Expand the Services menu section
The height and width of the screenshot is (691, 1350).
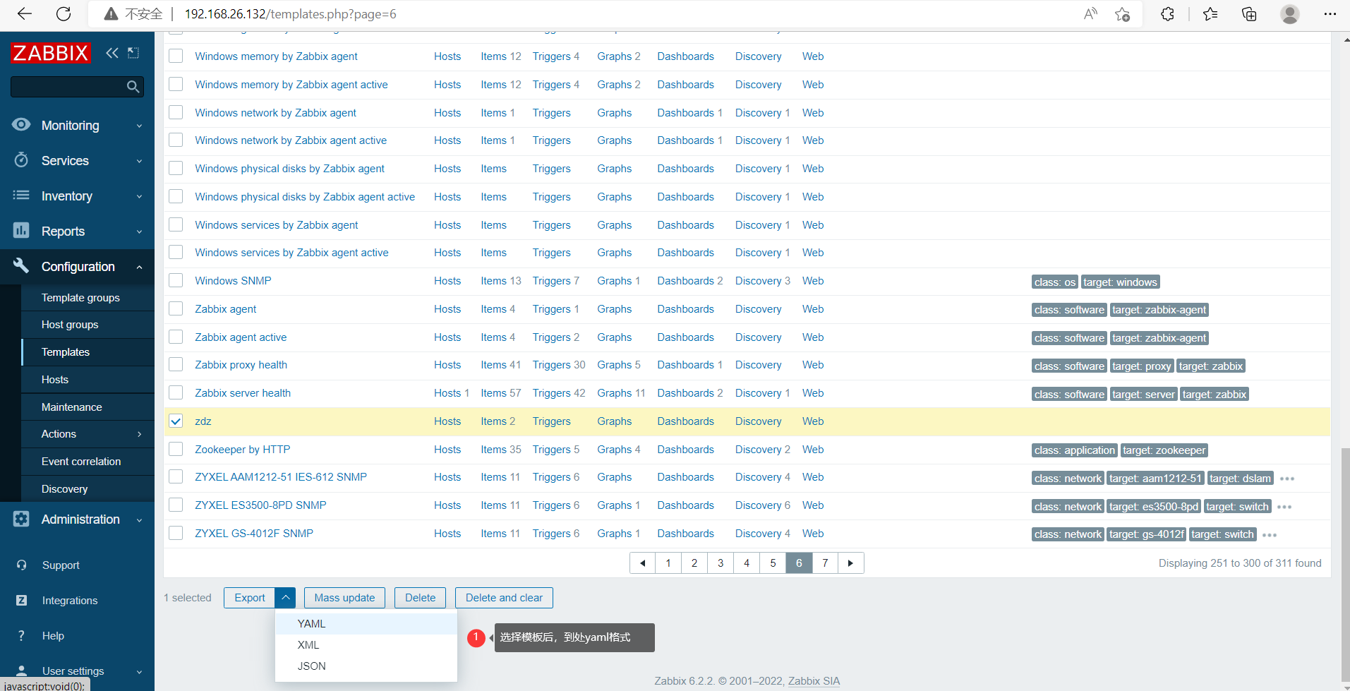coord(139,161)
